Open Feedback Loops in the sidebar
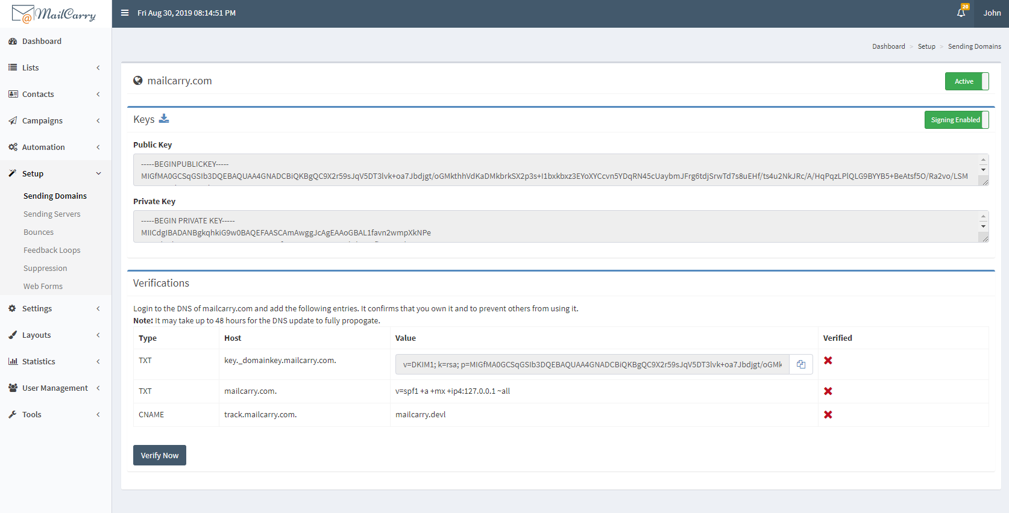Image resolution: width=1009 pixels, height=513 pixels. click(52, 250)
